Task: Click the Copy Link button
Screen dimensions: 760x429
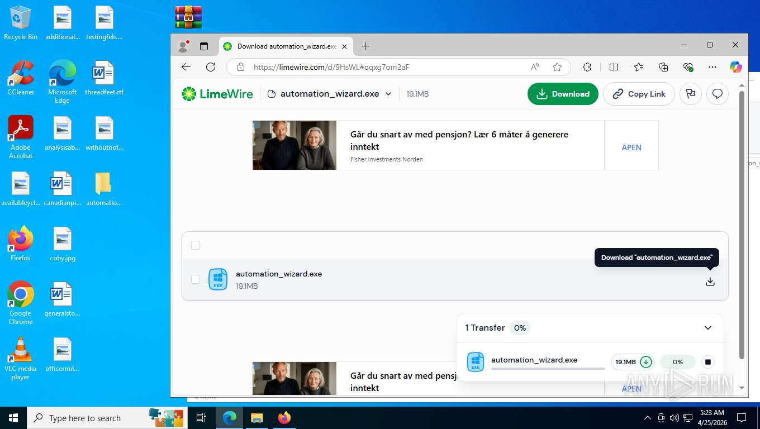Action: click(x=639, y=94)
